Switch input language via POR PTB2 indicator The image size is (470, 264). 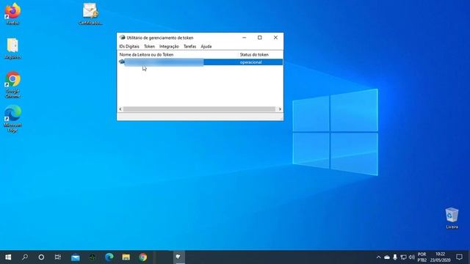422,257
